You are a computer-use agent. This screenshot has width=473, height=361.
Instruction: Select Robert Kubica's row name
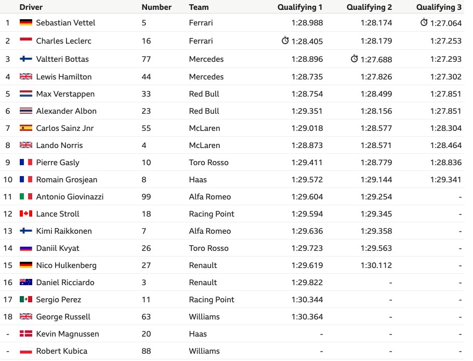(x=62, y=351)
